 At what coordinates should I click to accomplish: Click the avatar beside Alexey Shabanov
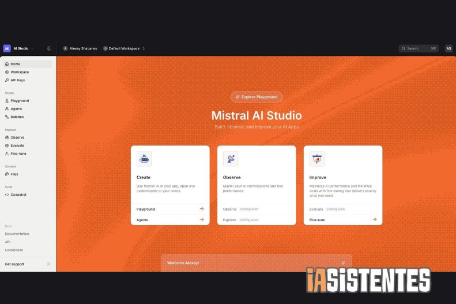point(66,48)
